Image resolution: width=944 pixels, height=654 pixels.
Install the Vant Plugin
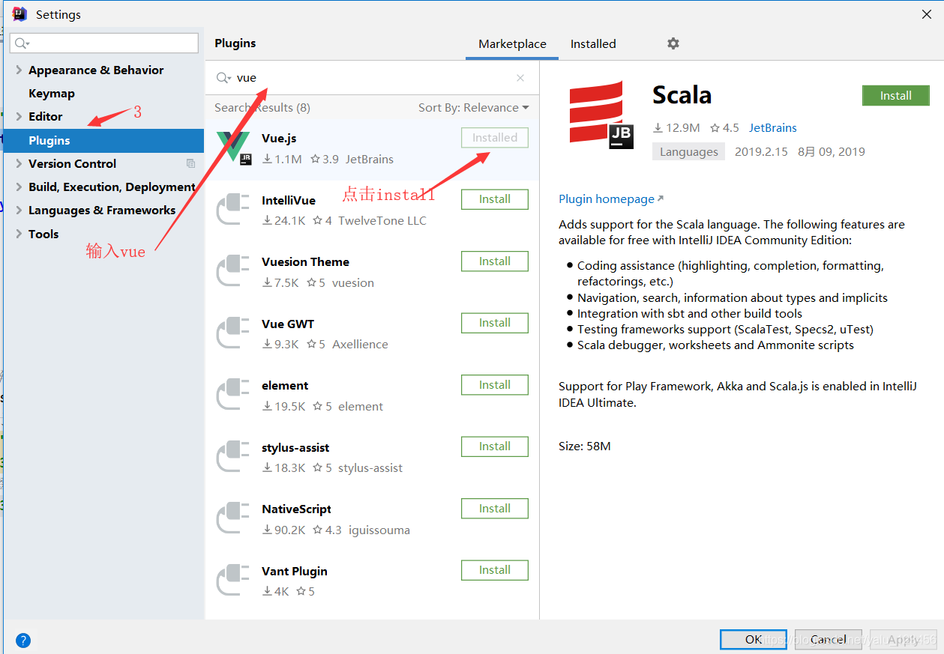[x=495, y=570]
